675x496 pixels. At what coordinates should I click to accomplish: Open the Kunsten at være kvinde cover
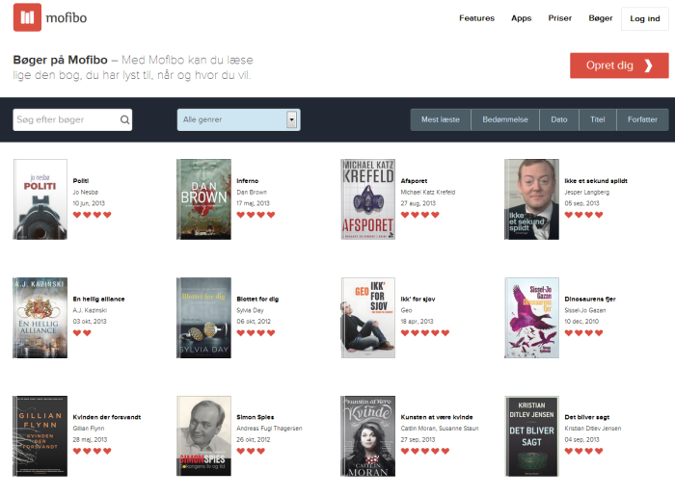[x=367, y=436]
